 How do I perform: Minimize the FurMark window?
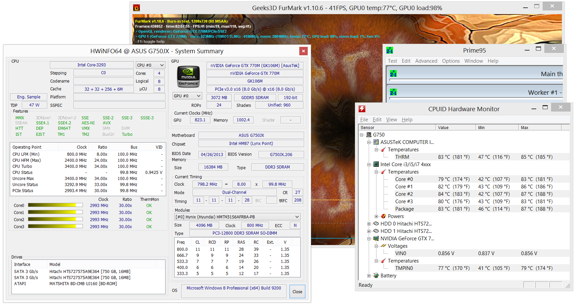(525, 7)
